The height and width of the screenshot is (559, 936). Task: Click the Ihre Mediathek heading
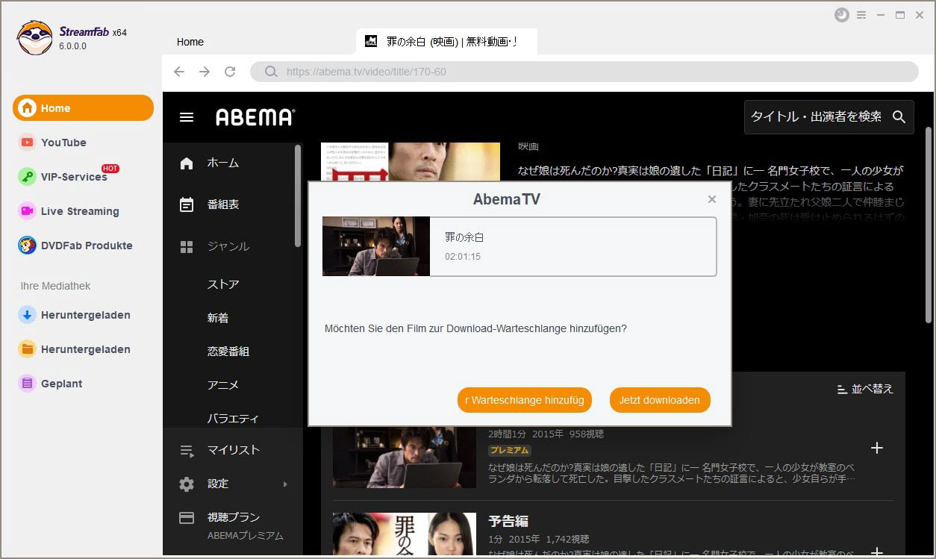(56, 286)
